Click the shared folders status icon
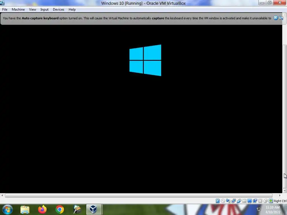The width and height of the screenshot is (287, 215). (244, 201)
